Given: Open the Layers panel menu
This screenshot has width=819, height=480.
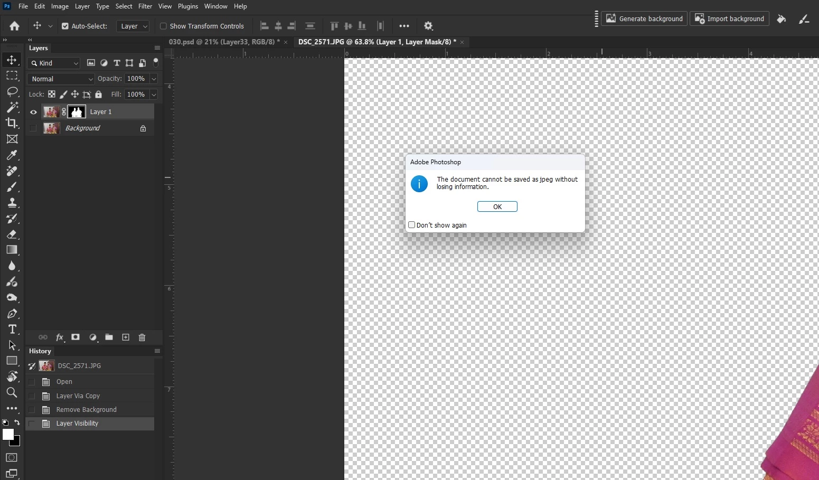Looking at the screenshot, I should (157, 48).
